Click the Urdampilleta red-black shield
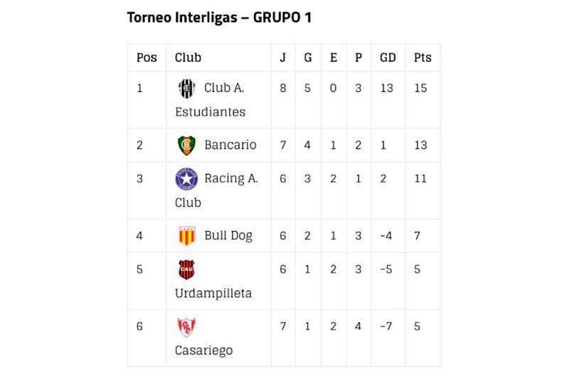Image resolution: width=569 pixels, height=377 pixels. [186, 270]
